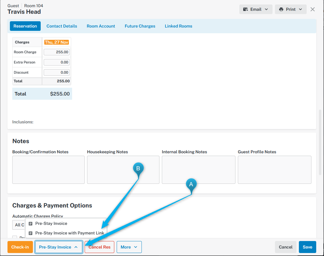Close the reservation dialog with X
The image size is (324, 256).
pos(313,9)
